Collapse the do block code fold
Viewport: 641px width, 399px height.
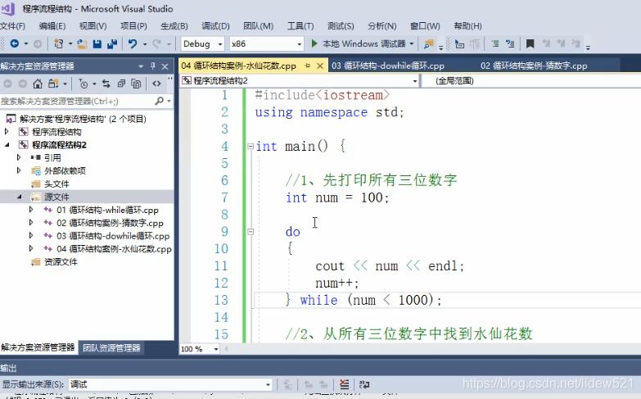pyautogui.click(x=251, y=232)
